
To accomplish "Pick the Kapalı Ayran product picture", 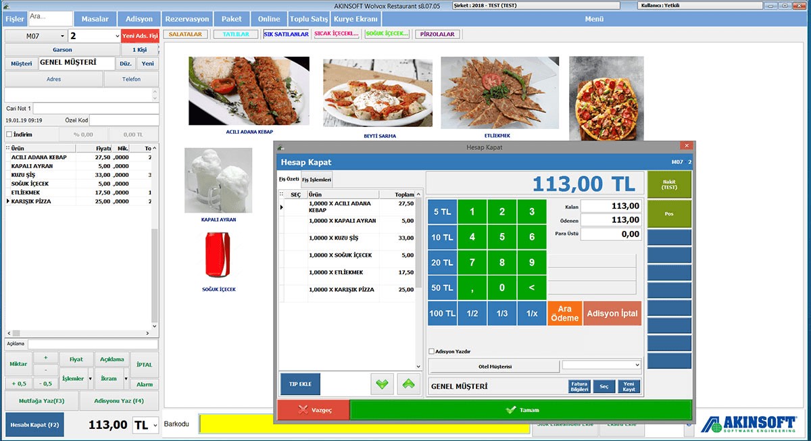I will tap(218, 180).
